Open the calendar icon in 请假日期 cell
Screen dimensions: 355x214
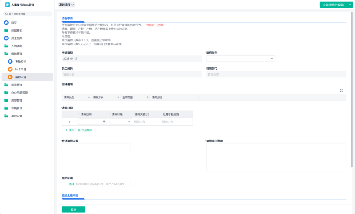[x=104, y=122]
